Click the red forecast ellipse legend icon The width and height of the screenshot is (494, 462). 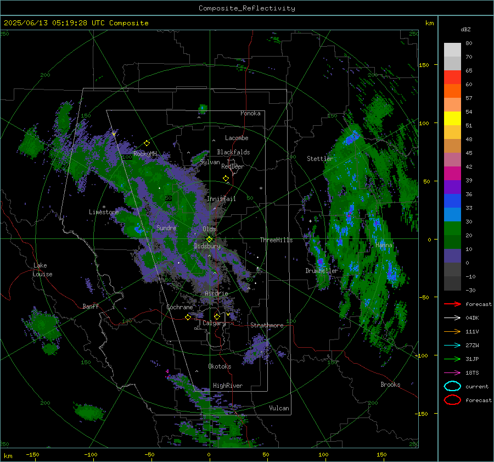(452, 400)
